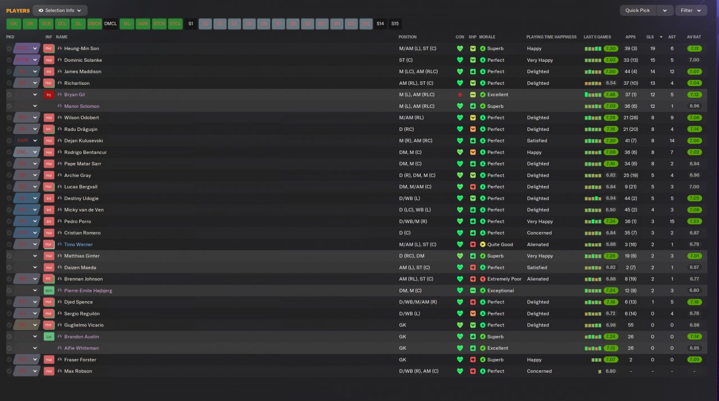Click Lucas Bergvall's red sharpness icon
719x401 pixels.
click(473, 186)
